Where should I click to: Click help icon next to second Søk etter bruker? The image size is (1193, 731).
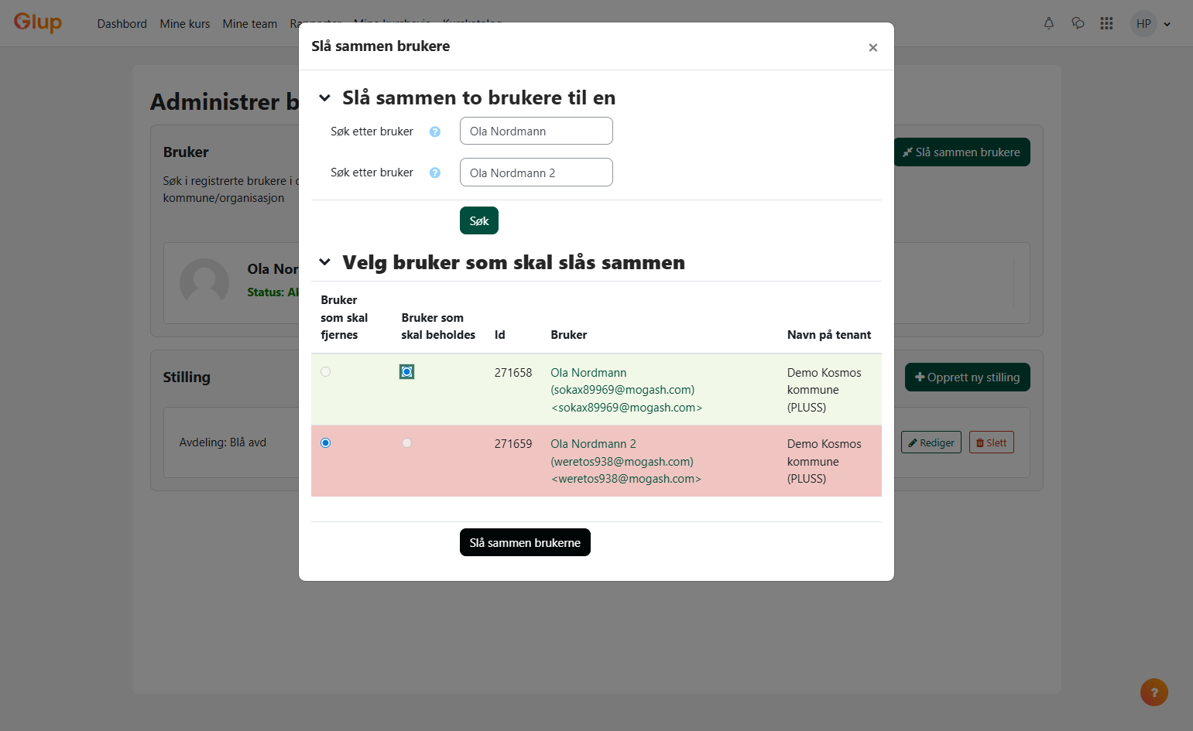pos(435,173)
